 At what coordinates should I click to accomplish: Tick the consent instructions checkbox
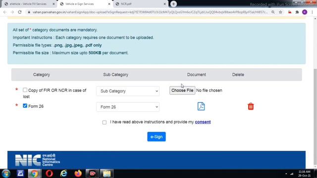(x=105, y=123)
